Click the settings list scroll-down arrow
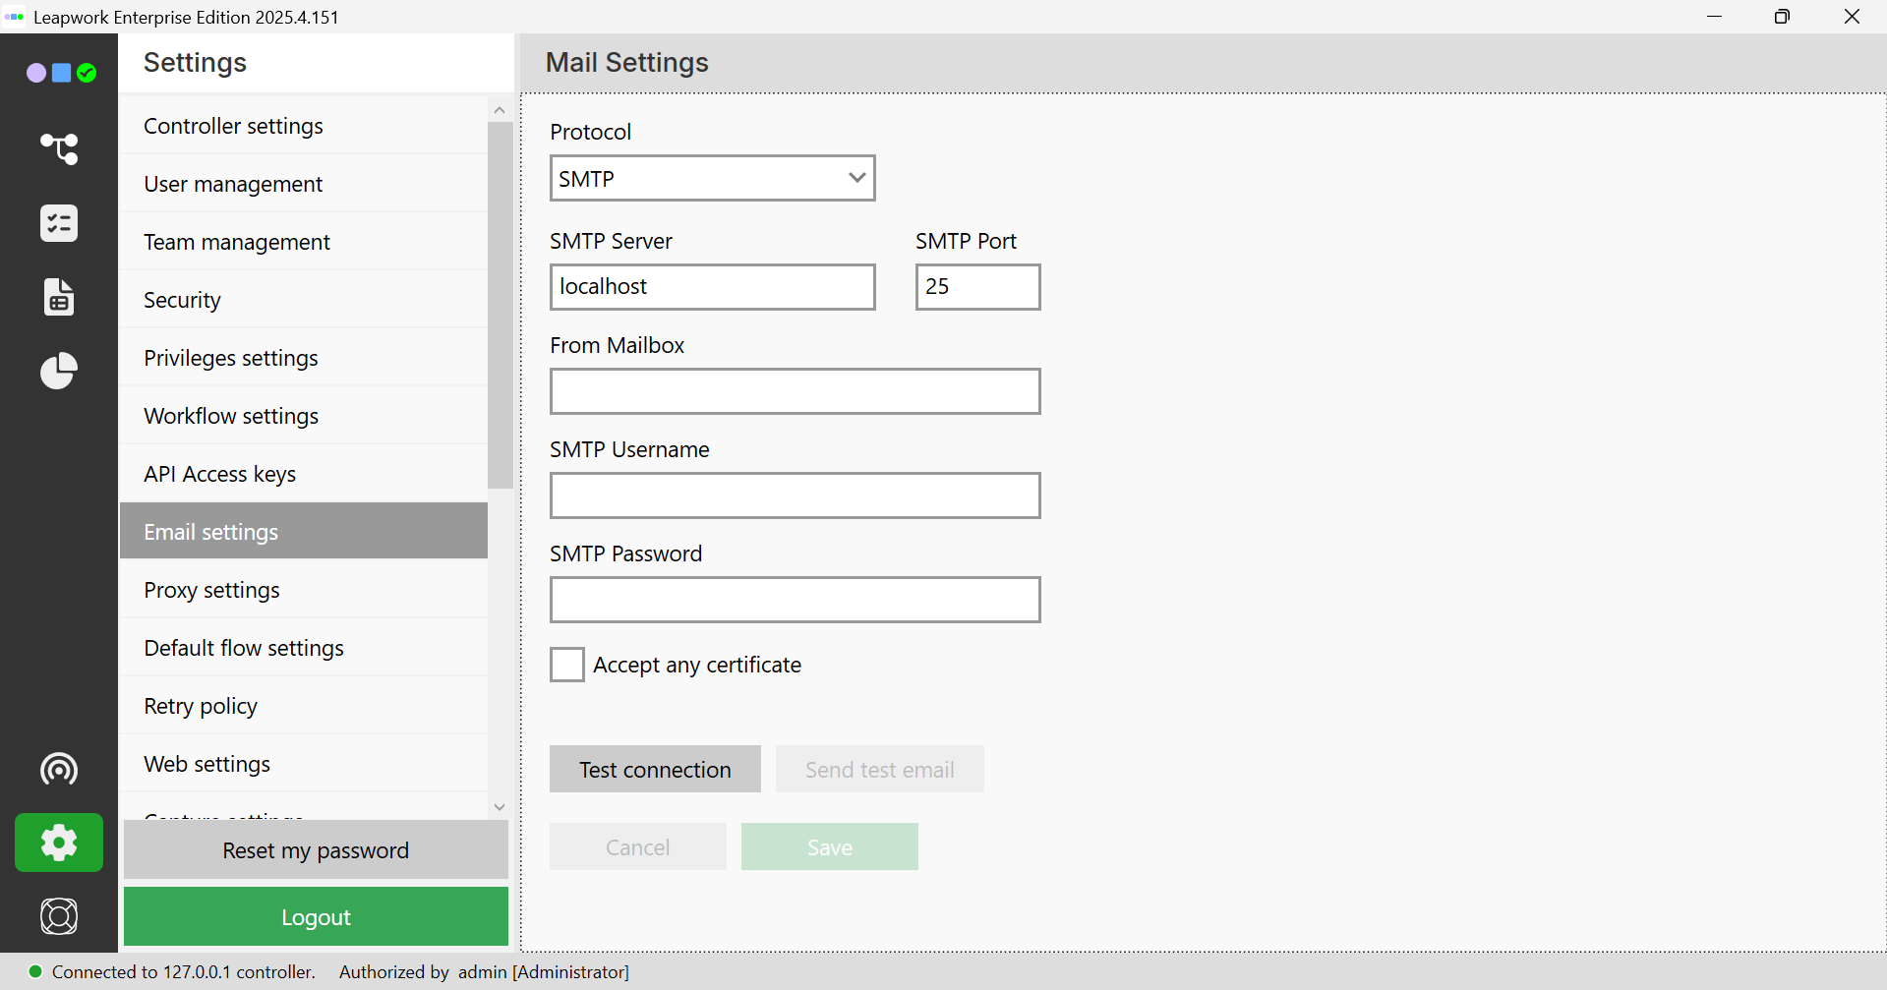1887x990 pixels. pyautogui.click(x=500, y=806)
